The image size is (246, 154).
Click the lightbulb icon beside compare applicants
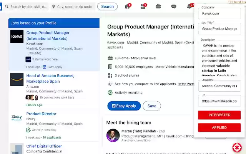click(x=110, y=84)
